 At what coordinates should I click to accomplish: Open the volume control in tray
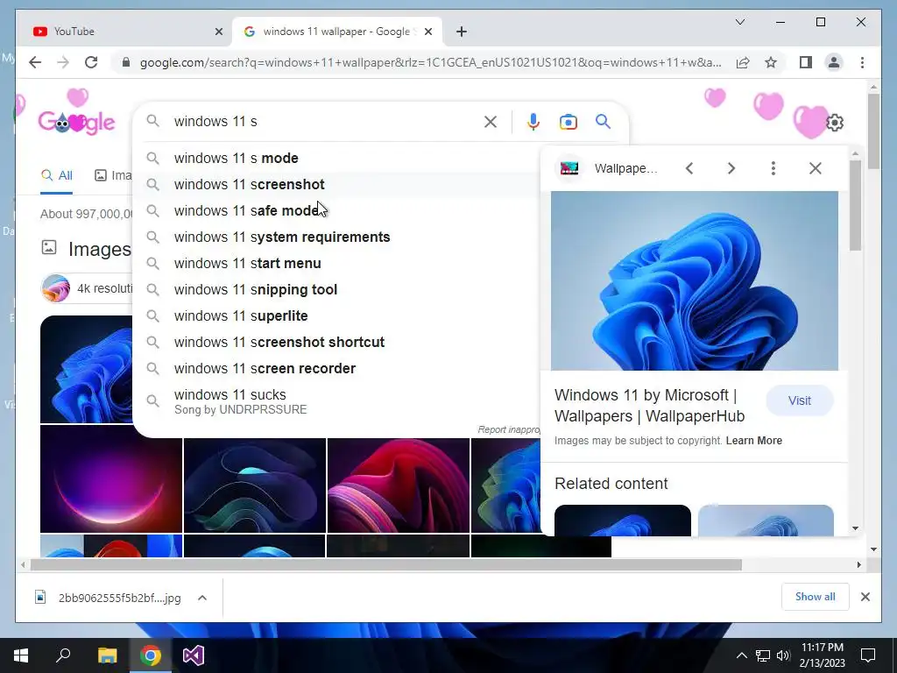coord(783,655)
